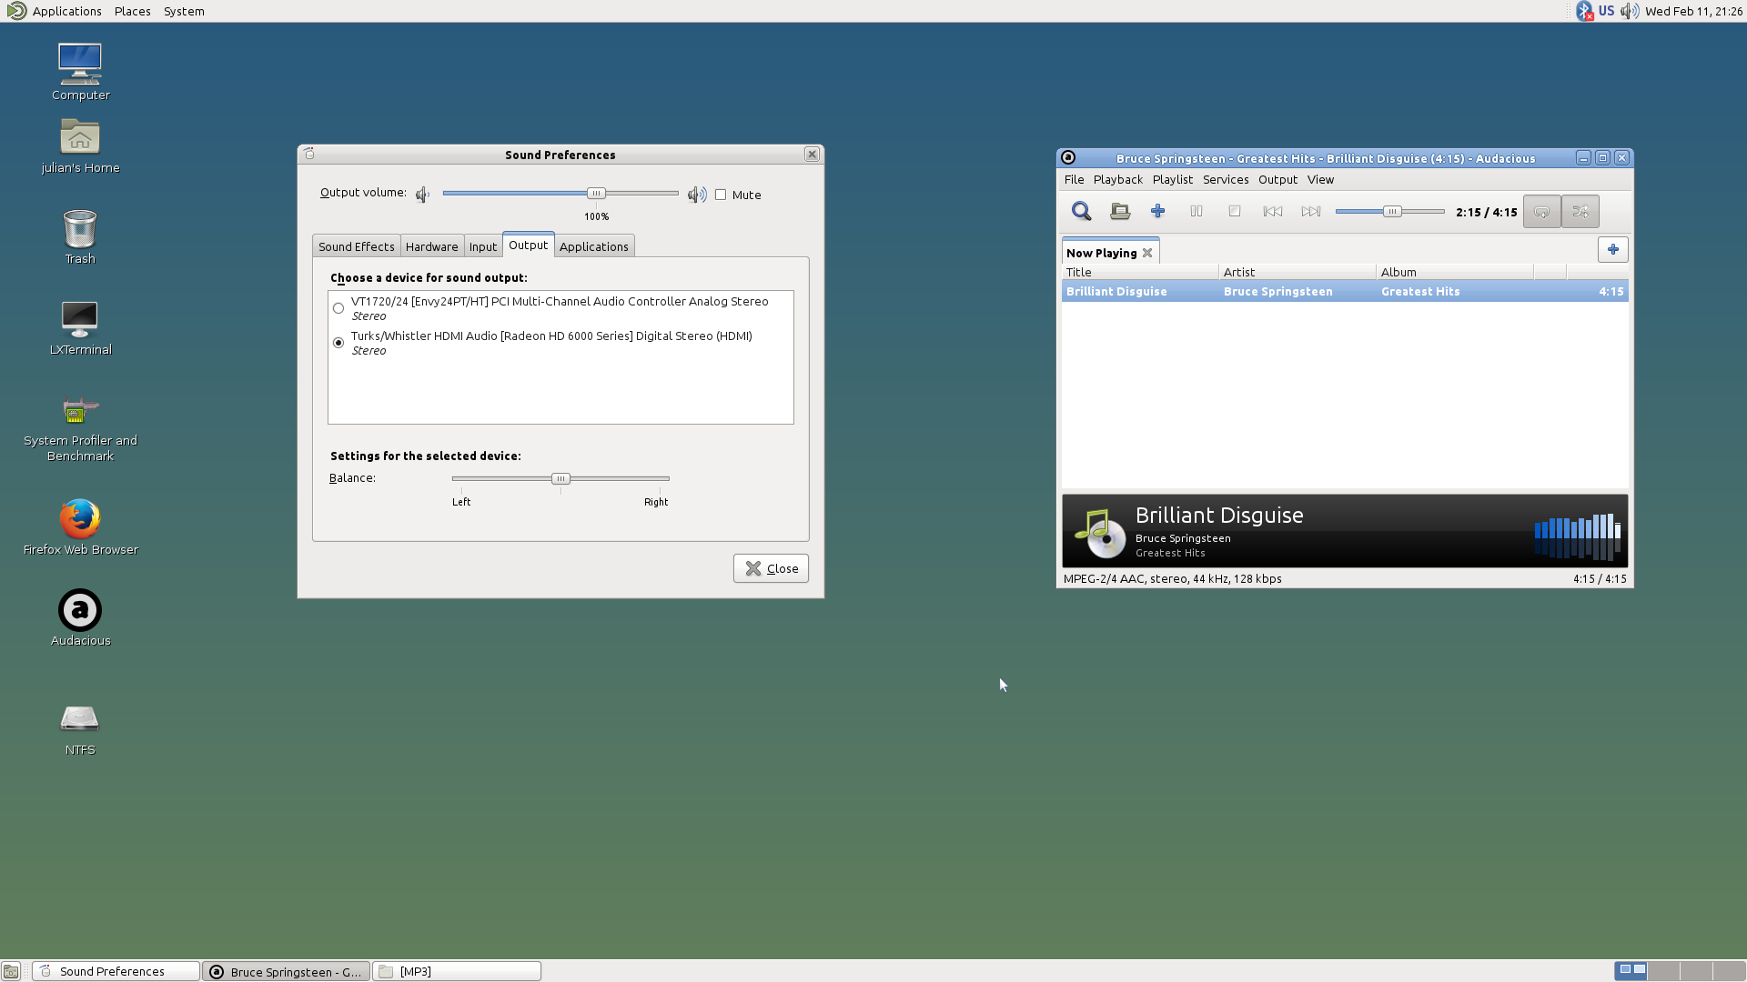This screenshot has width=1747, height=982.
Task: Skip to the next track
Action: [1310, 211]
